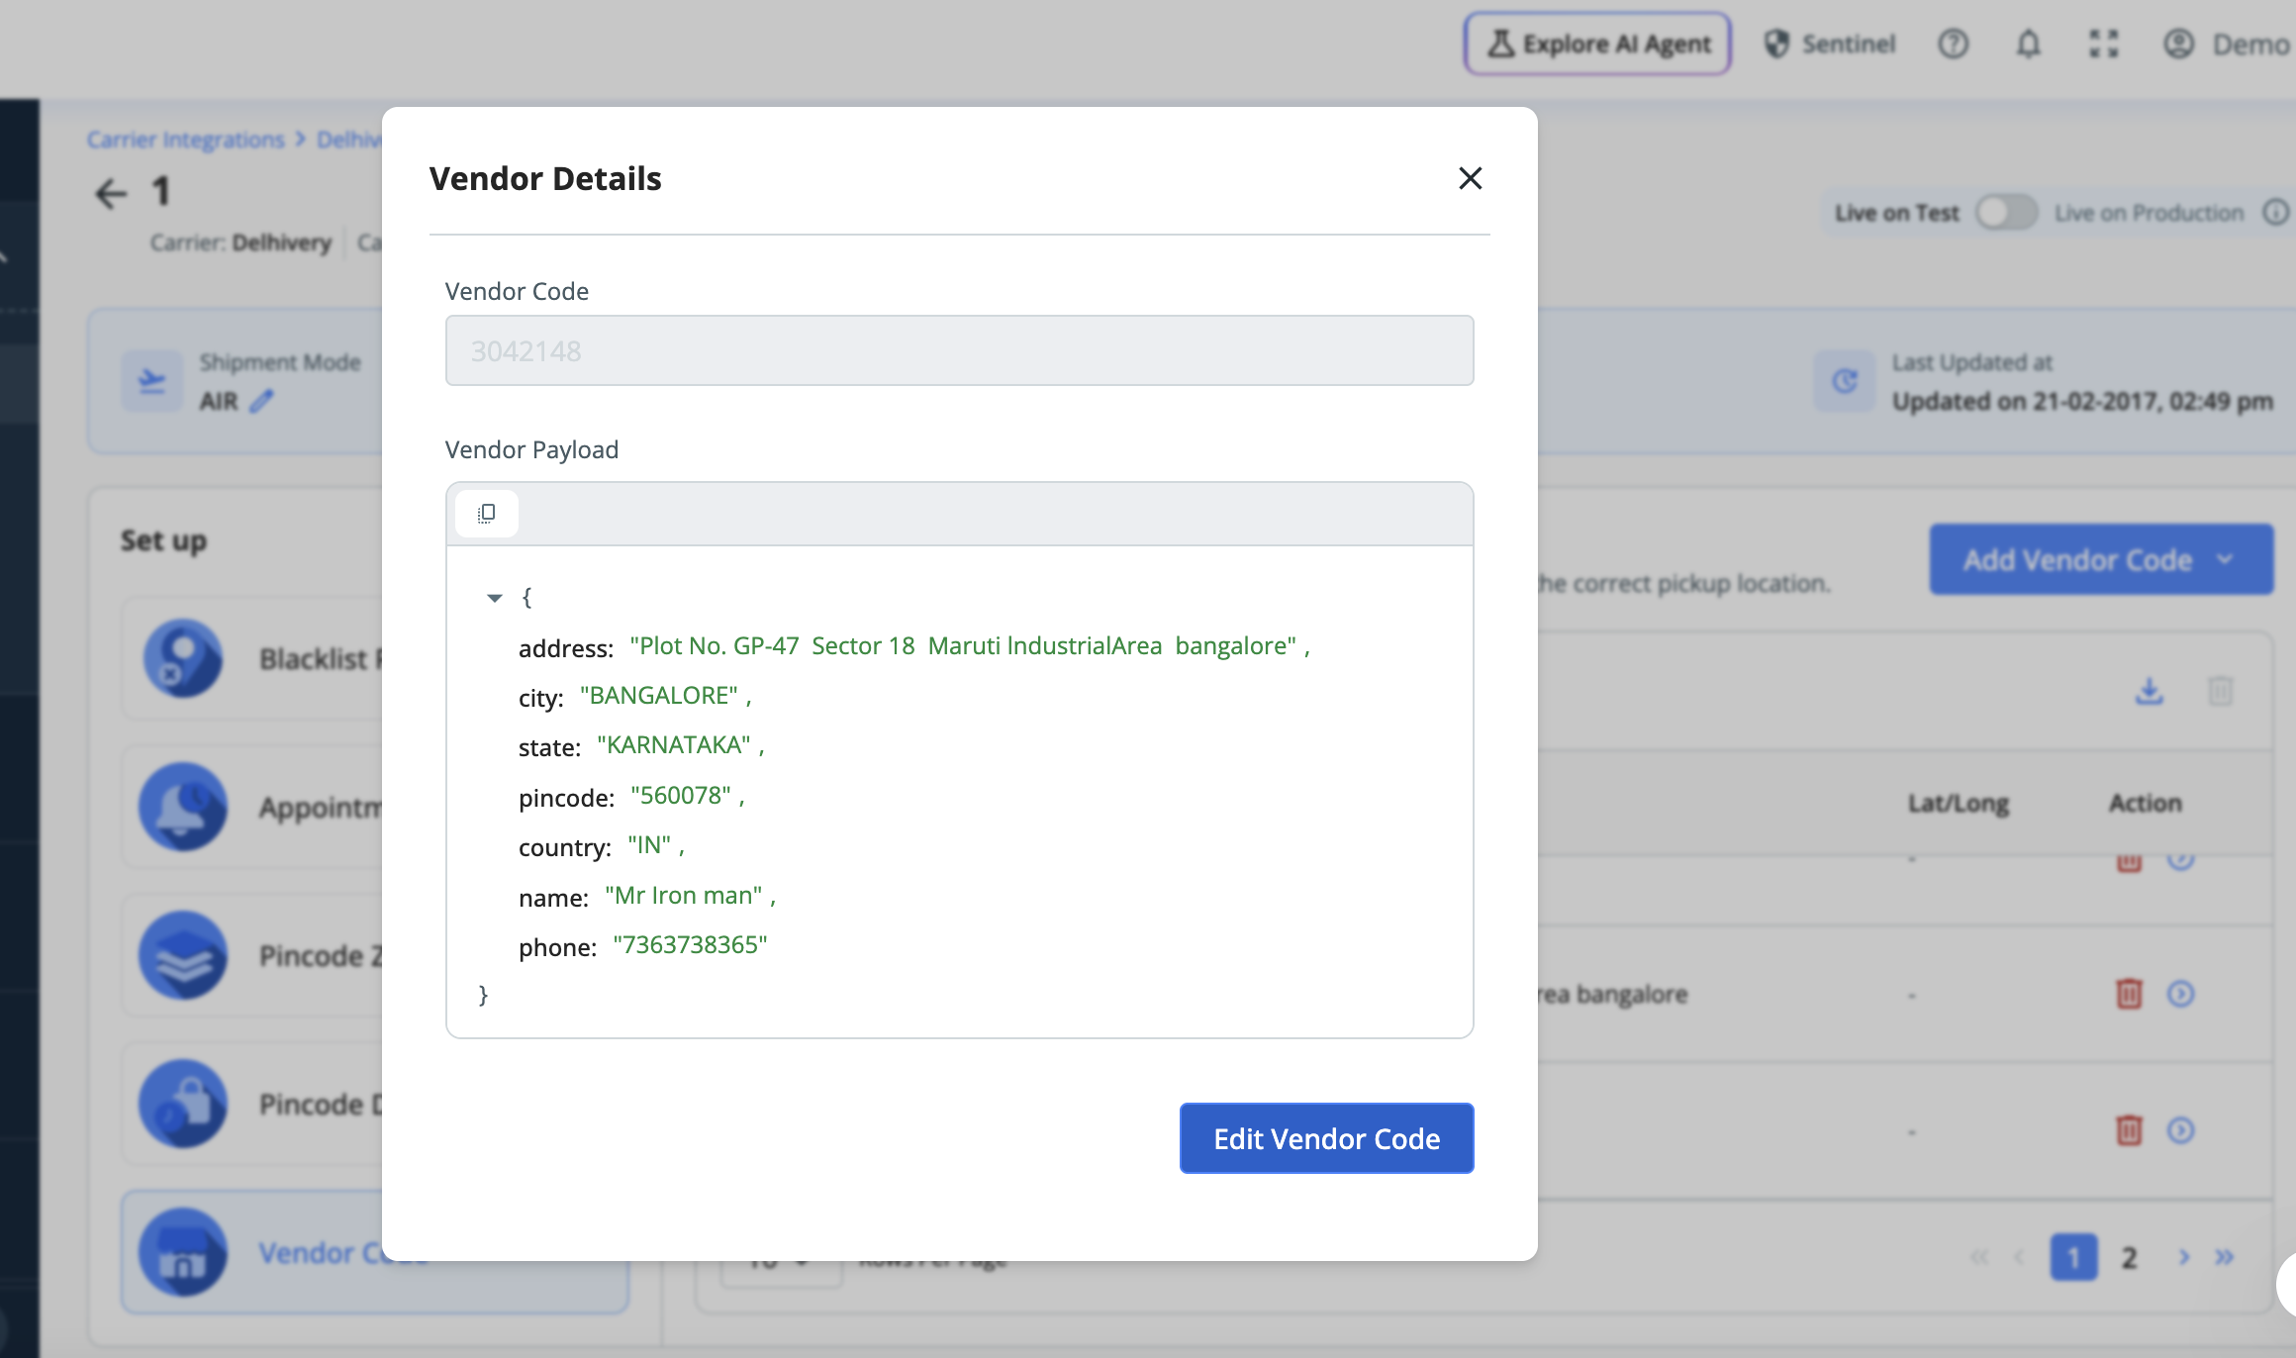
Task: Click the pincode value "560078"
Action: 681,796
